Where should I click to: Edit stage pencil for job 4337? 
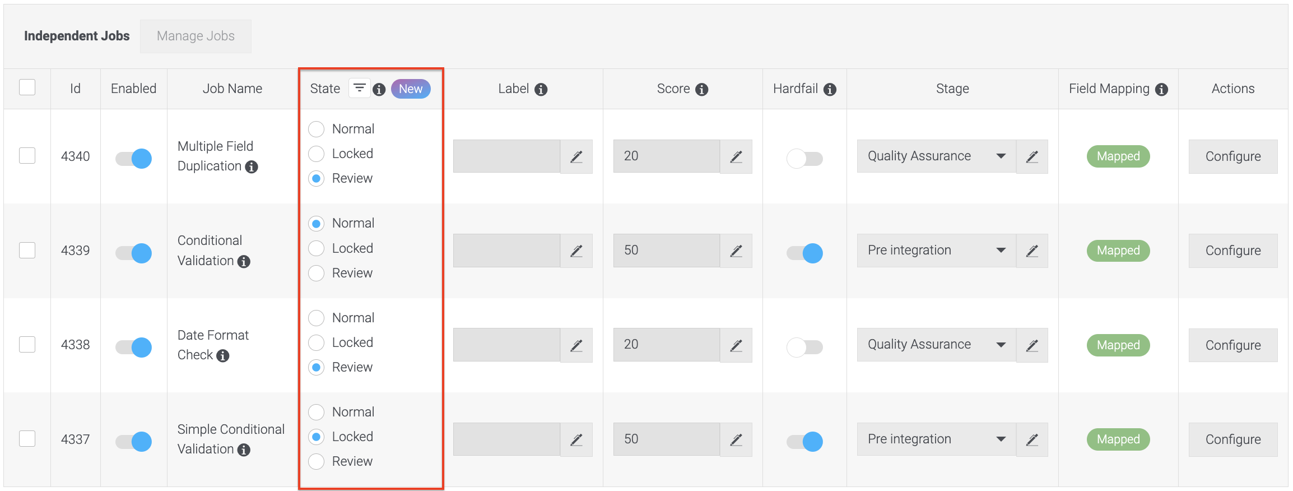coord(1032,439)
